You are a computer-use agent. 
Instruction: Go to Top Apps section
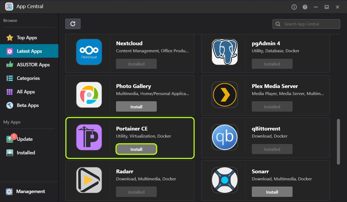point(29,38)
